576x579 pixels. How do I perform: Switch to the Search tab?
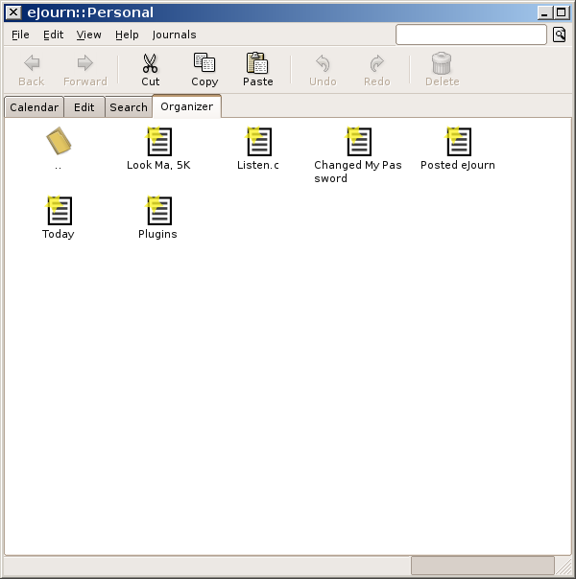click(129, 107)
